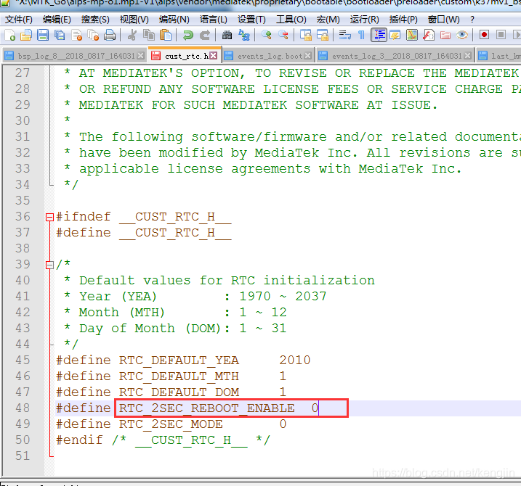Click line number 45 in the margin
This screenshot has height=486, width=521.
pos(23,360)
